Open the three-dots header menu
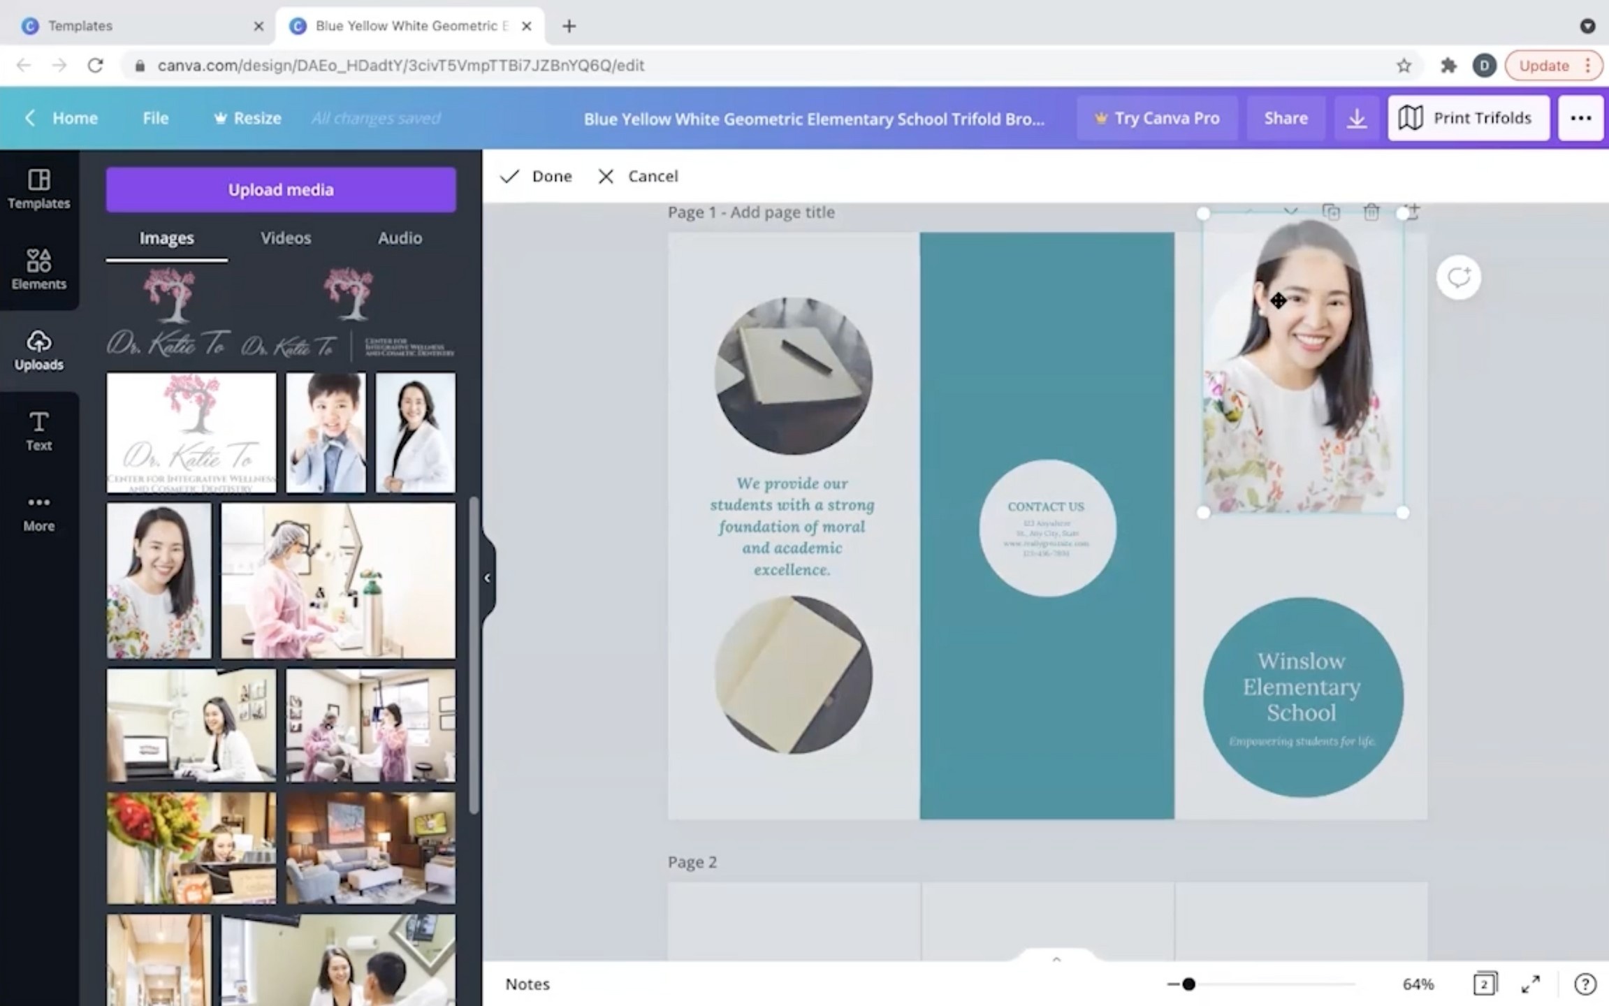This screenshot has width=1609, height=1006. point(1580,118)
